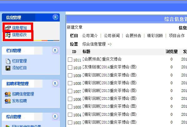Click the 发布招聘 people icon

click(x=8, y=101)
